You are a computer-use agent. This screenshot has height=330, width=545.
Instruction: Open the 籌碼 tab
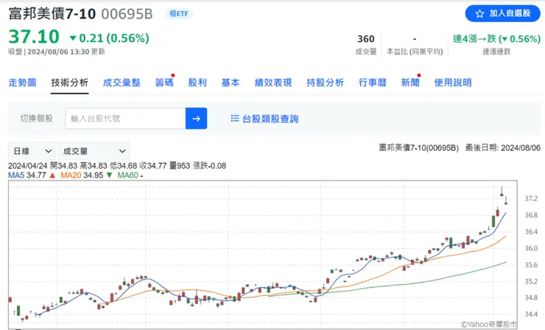point(164,82)
